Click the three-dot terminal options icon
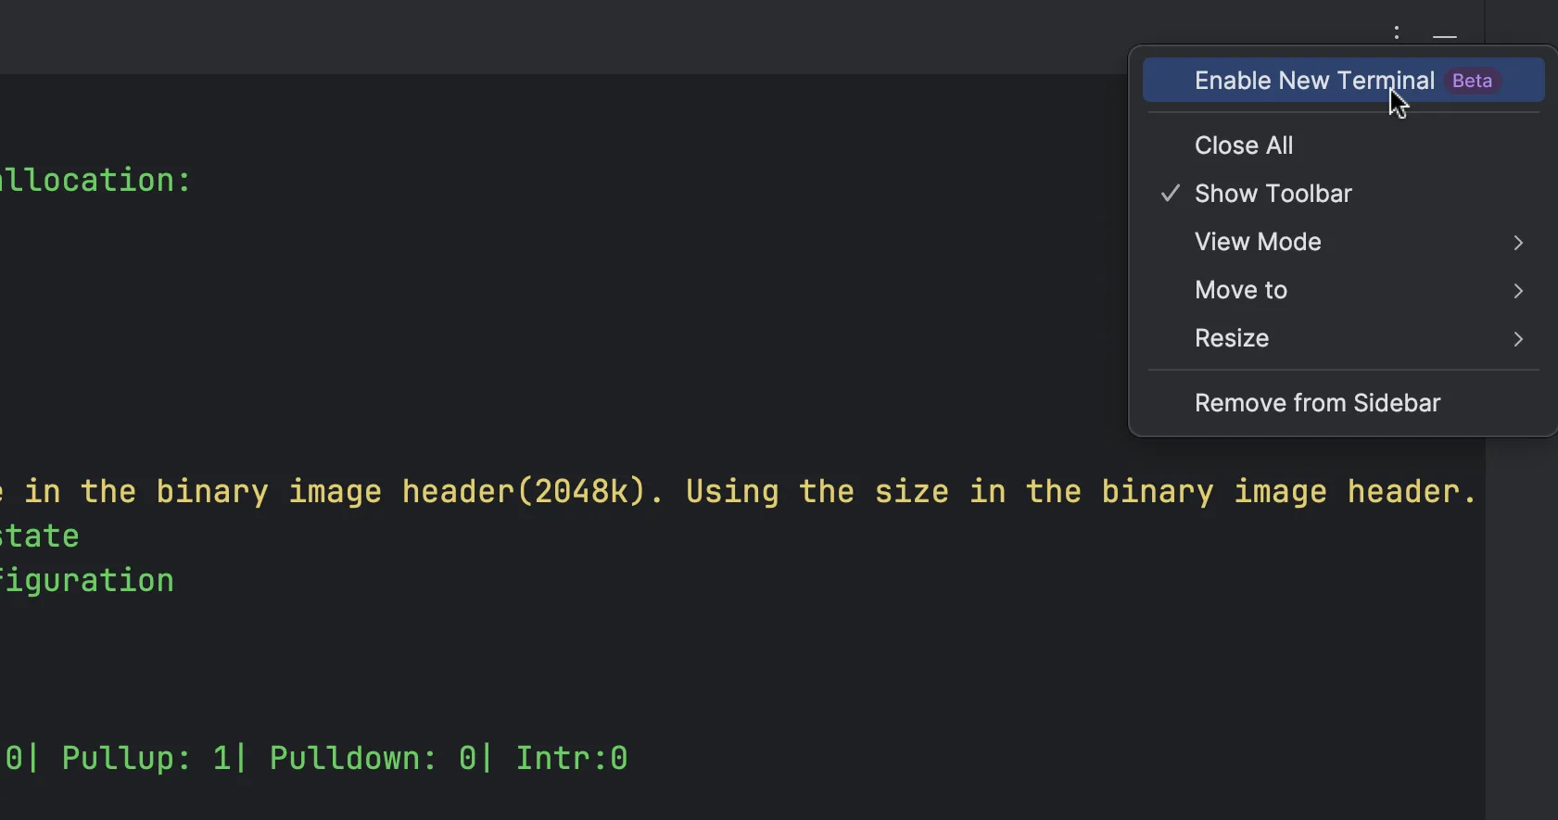This screenshot has height=820, width=1558. pyautogui.click(x=1397, y=33)
